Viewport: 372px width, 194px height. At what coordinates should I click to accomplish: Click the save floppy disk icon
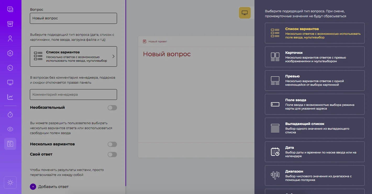pos(10,144)
